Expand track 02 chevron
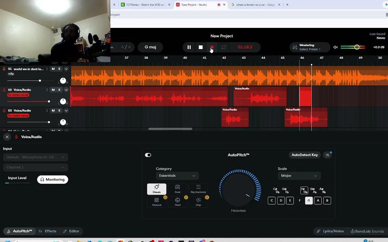 pyautogui.click(x=66, y=90)
